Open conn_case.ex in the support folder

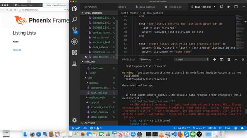99,112
